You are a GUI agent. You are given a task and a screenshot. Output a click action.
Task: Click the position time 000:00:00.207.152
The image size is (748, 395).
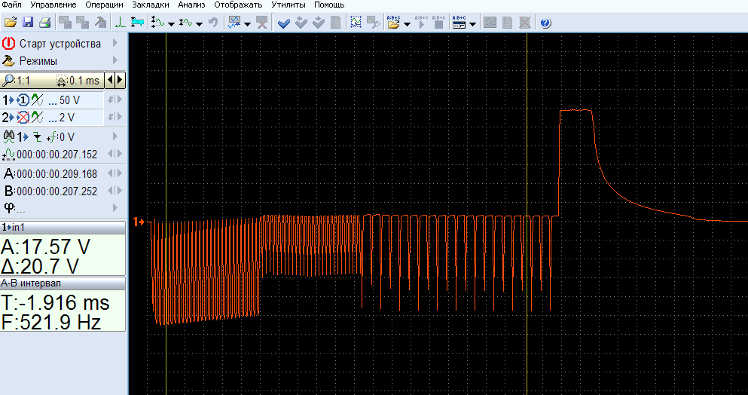pyautogui.click(x=56, y=155)
